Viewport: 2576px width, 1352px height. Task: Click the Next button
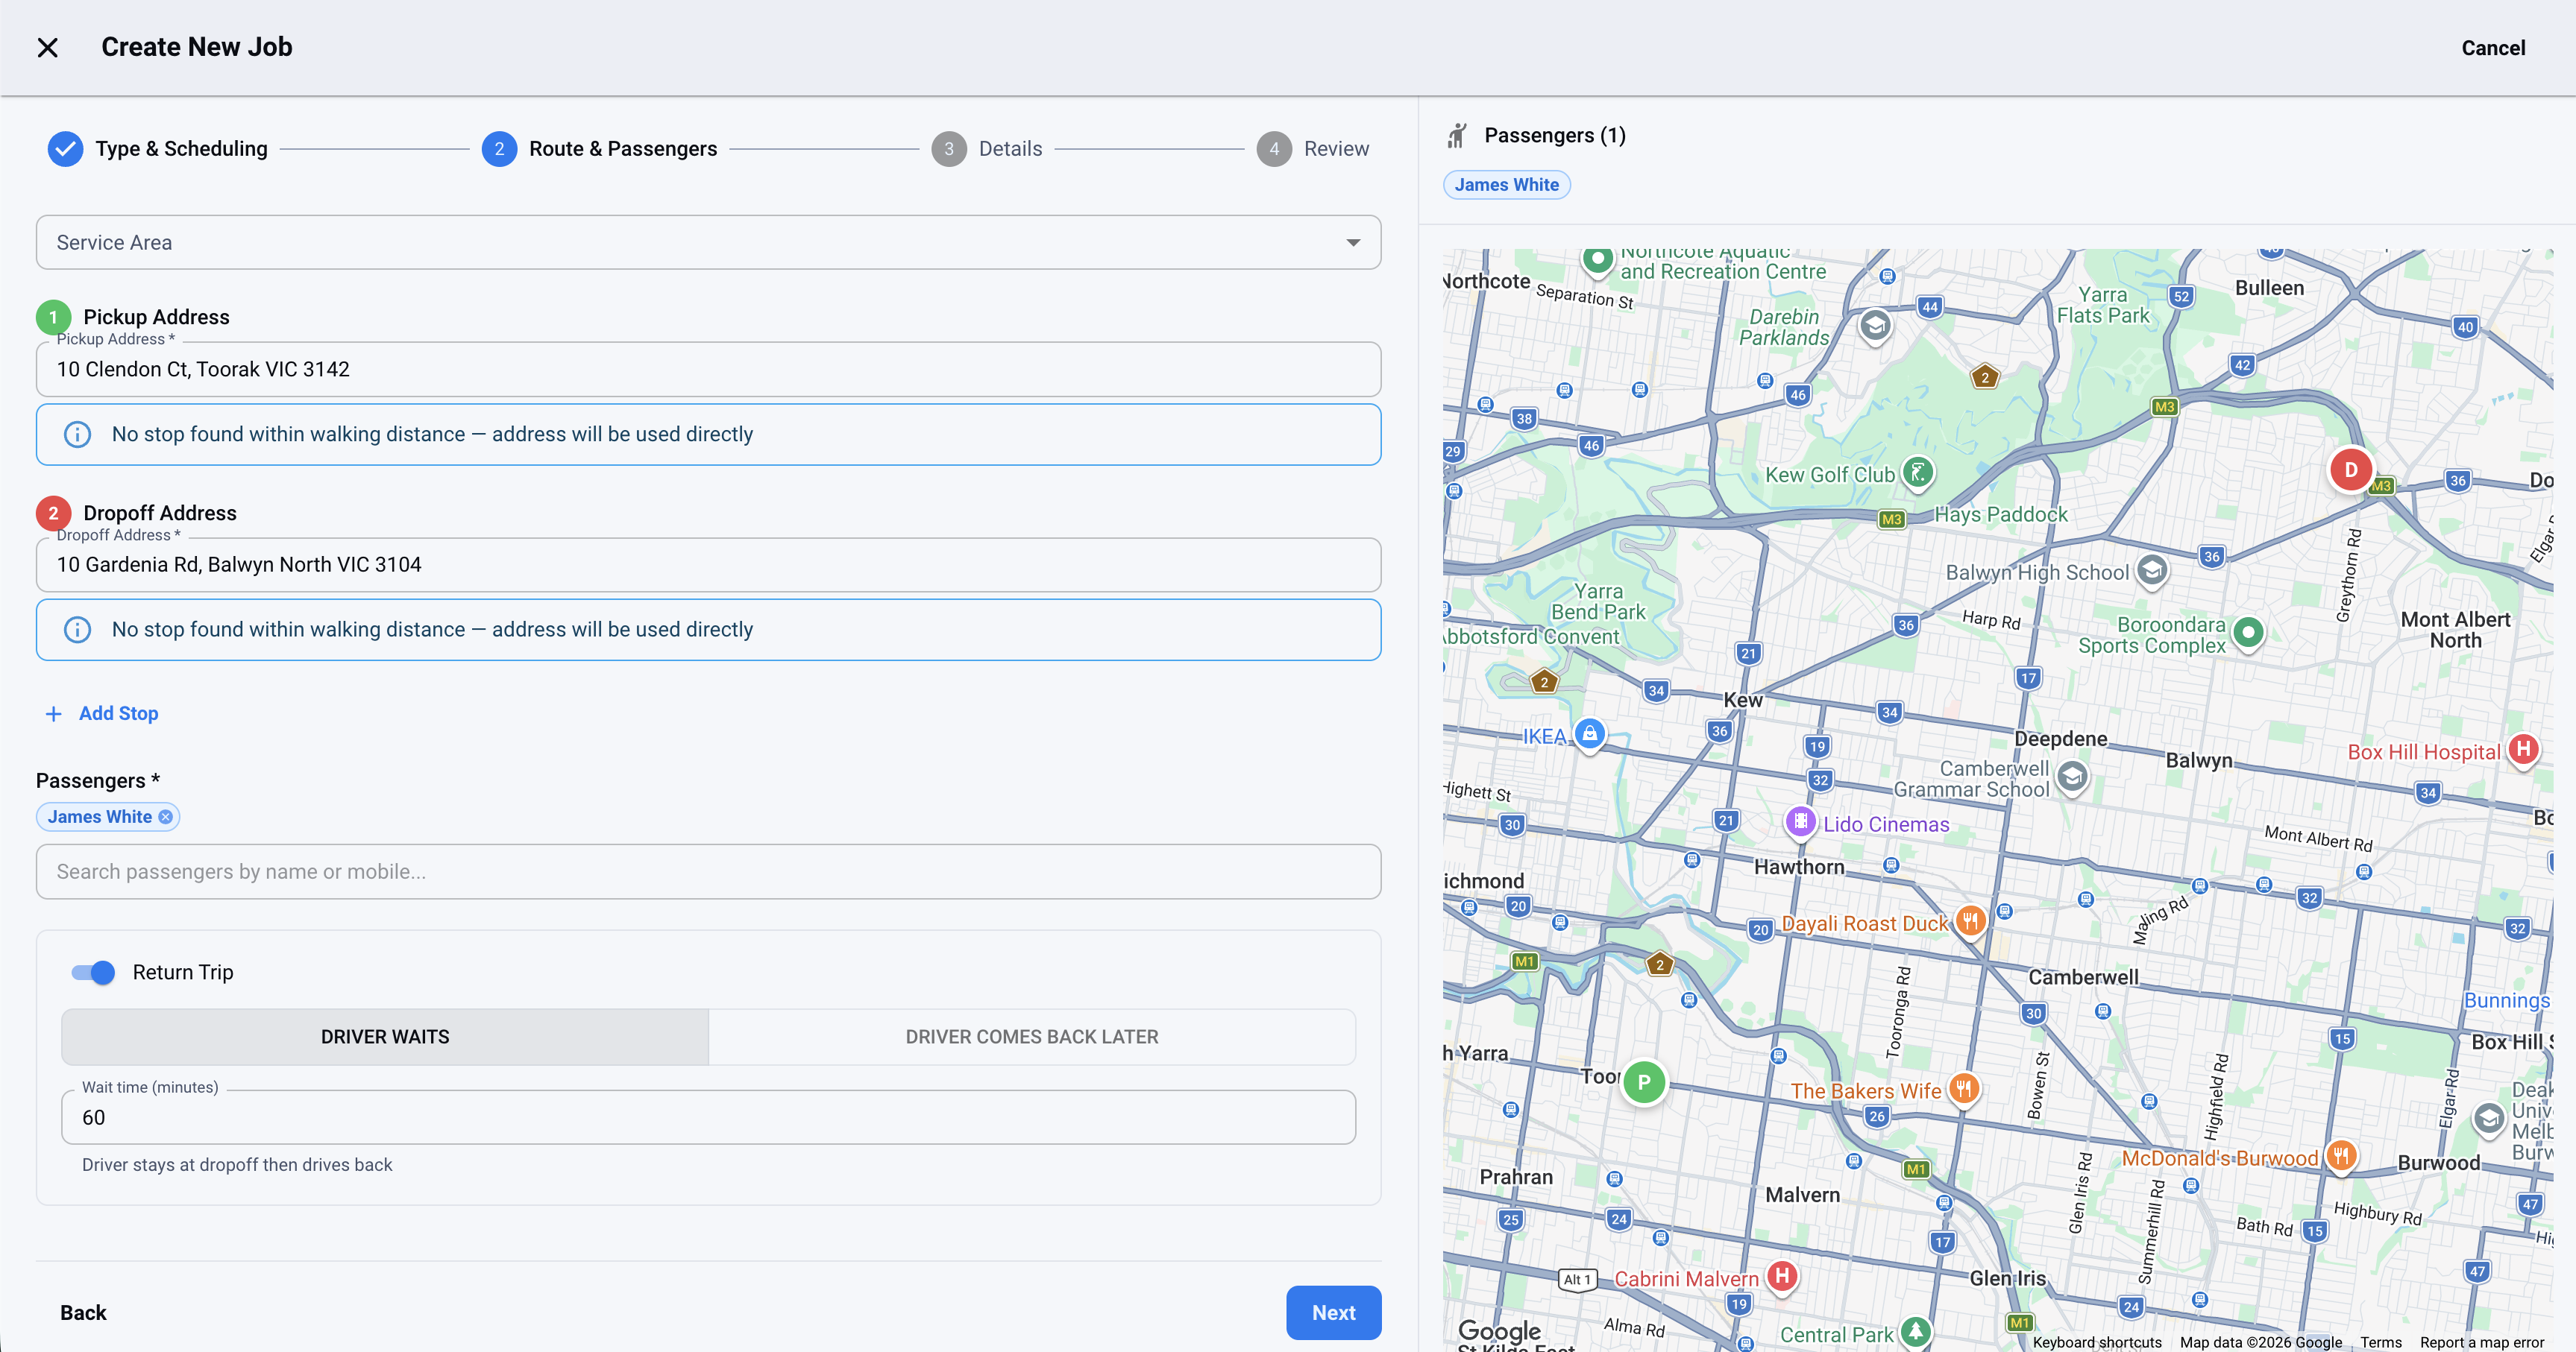(x=1333, y=1313)
